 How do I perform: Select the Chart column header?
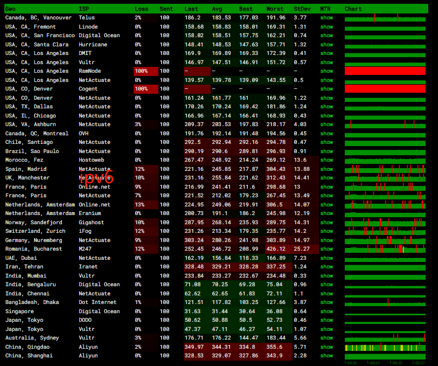353,9
